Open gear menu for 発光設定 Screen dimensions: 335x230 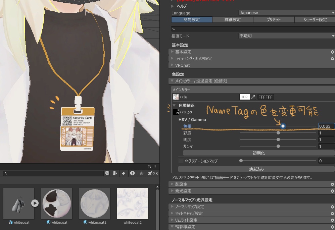tap(332, 191)
